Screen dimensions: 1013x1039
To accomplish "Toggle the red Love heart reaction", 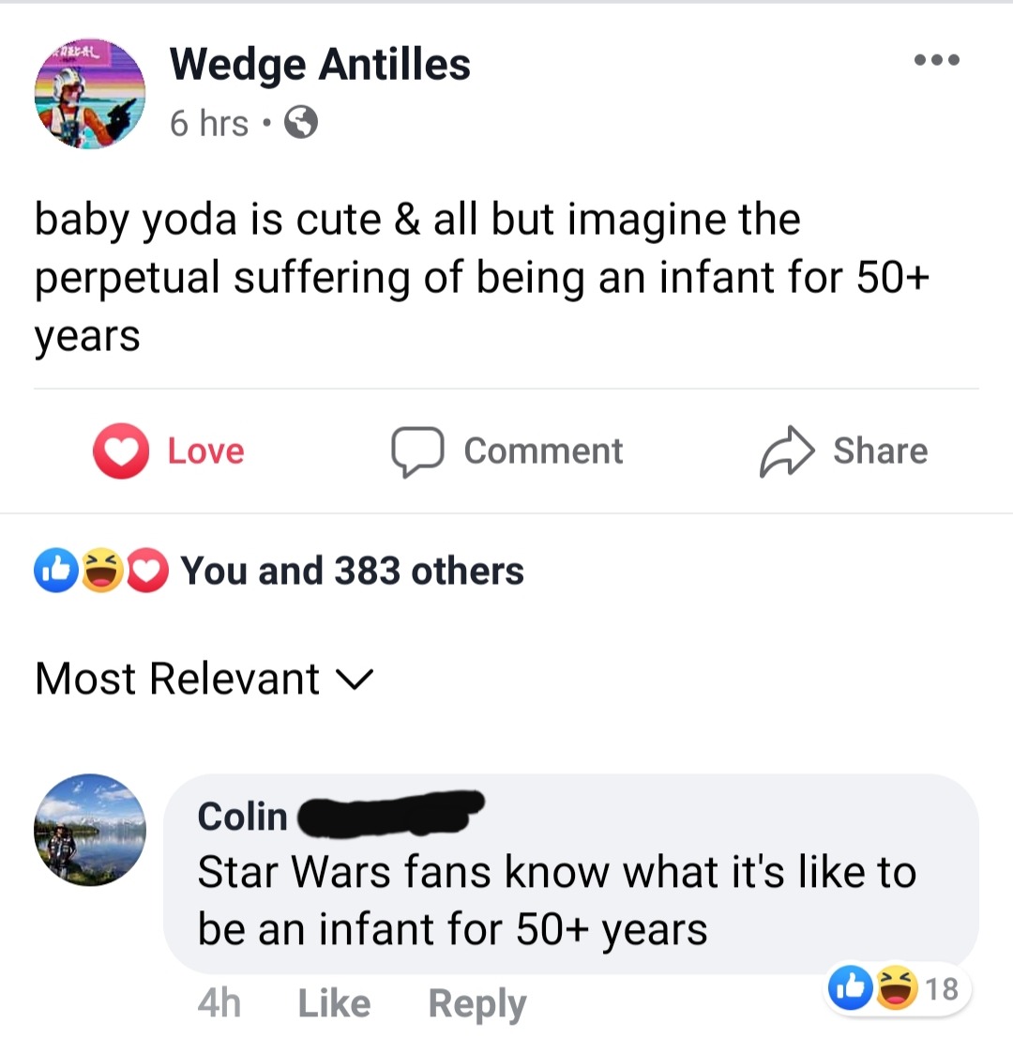I will coord(120,451).
